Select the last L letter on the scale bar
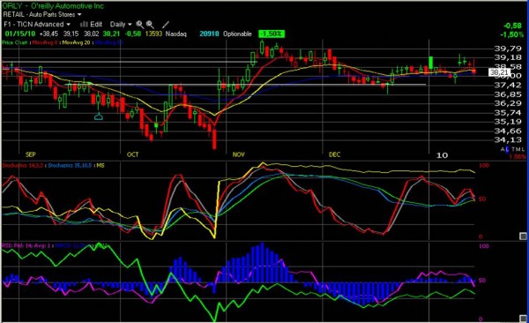 click(x=523, y=149)
